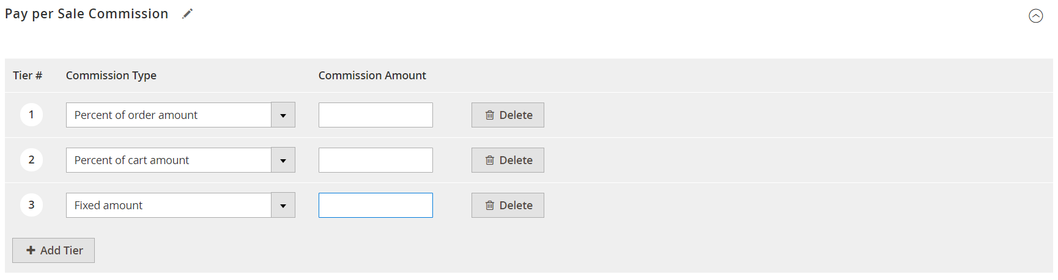Delete tier 3 commission row
The height and width of the screenshot is (280, 1058).
point(508,205)
